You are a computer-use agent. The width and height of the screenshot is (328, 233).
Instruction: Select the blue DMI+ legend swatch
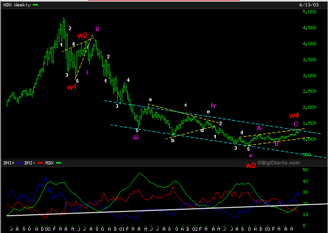point(20,163)
